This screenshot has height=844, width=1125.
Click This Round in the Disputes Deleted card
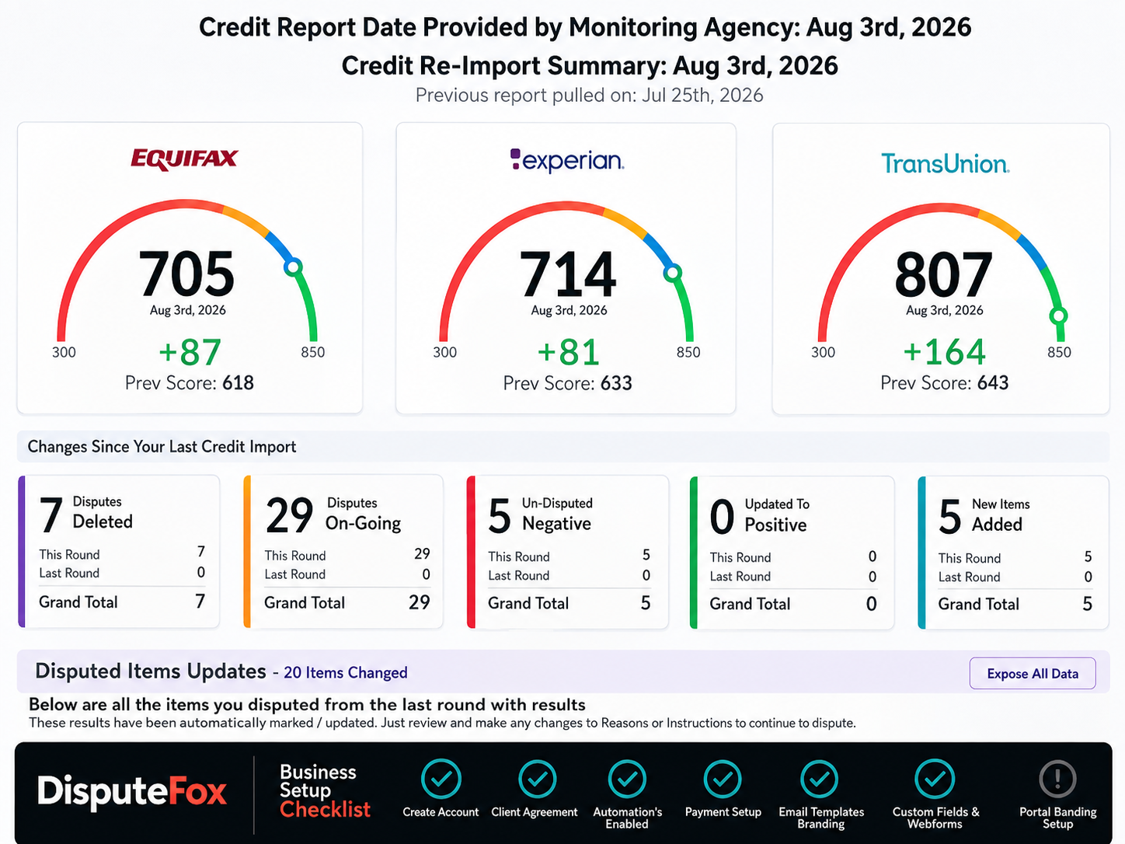coord(69,555)
